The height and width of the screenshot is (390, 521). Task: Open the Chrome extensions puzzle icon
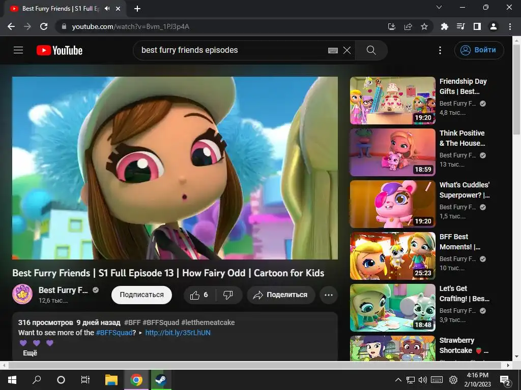[x=444, y=26]
